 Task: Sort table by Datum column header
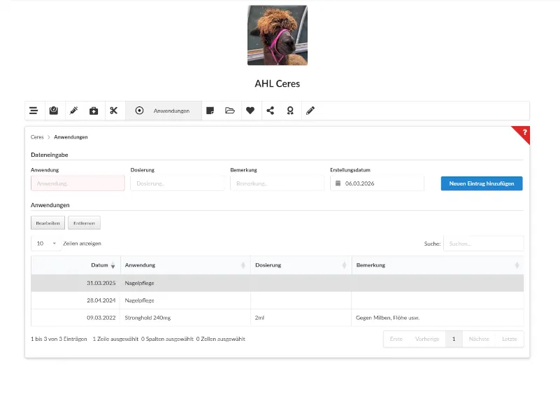(100, 265)
